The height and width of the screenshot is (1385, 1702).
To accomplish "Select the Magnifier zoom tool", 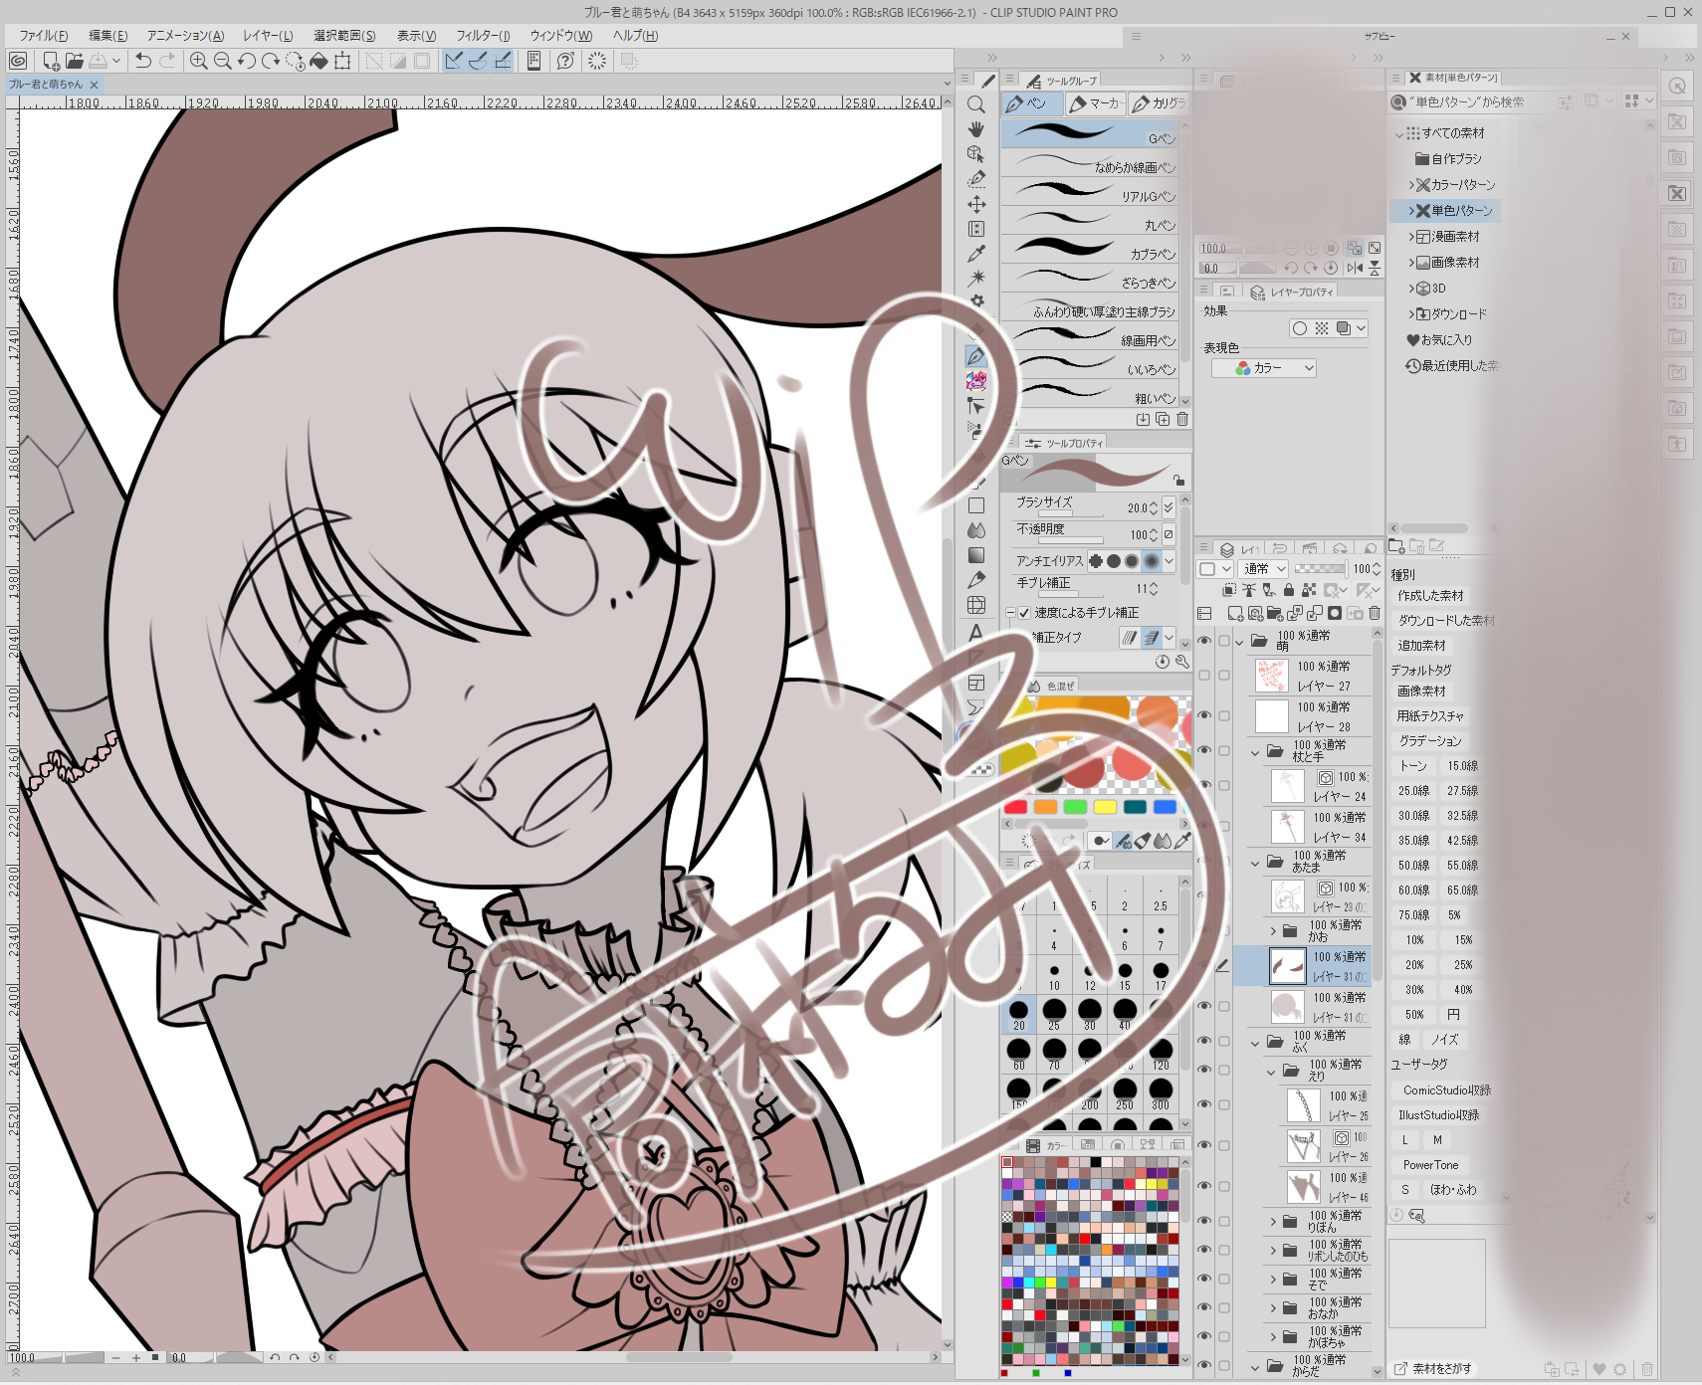I will (x=976, y=104).
